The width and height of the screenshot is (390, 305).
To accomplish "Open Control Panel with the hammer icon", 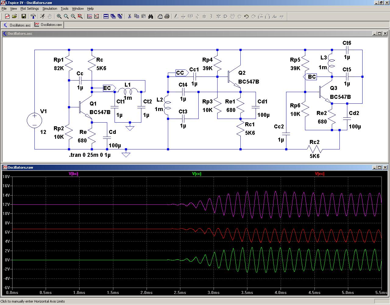I will click(x=33, y=16).
